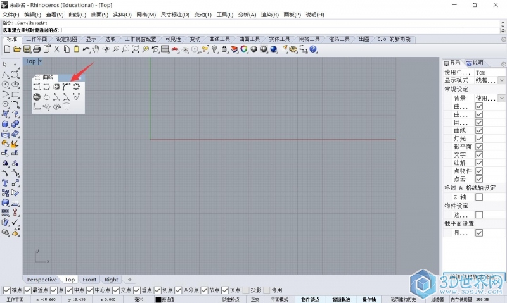Toggle 锁定格点 in the status bar
This screenshot has width=507, height=303.
click(231, 299)
